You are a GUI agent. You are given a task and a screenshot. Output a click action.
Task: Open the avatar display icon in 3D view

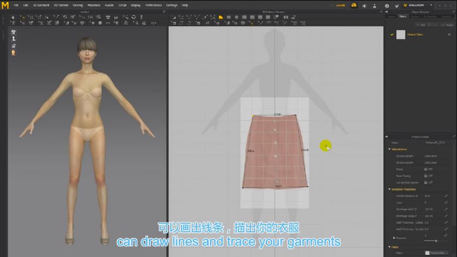coord(13,39)
